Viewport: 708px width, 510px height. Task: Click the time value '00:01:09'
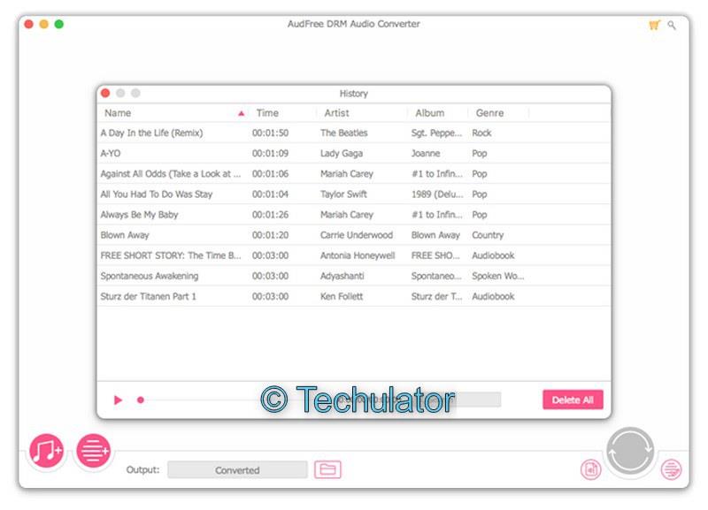(270, 153)
